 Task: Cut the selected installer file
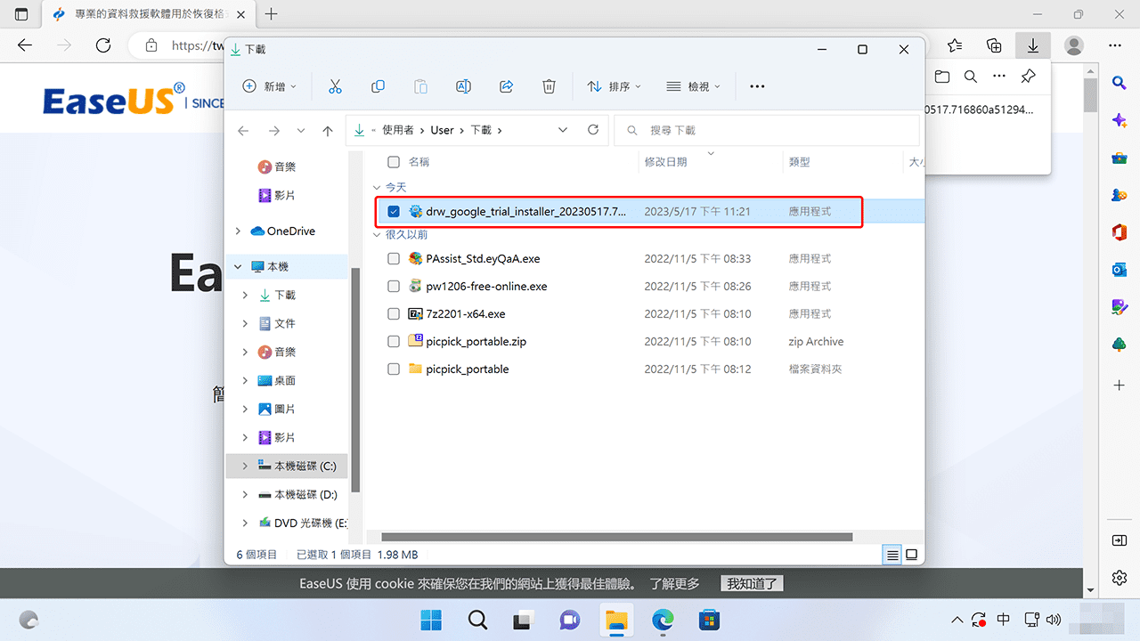coord(335,85)
